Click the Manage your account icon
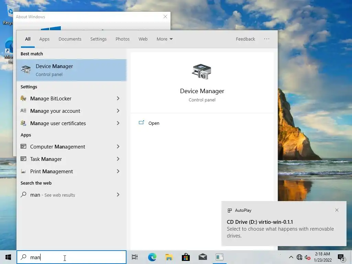The image size is (352, 264). 23,111
